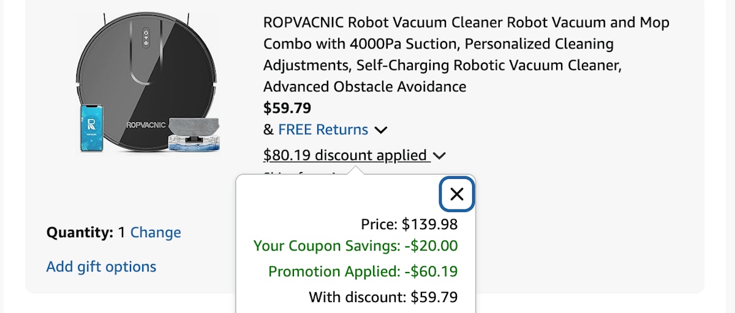The width and height of the screenshot is (735, 313).
Task: Click the Promotion Applied -$60.19 line
Action: 363,271
